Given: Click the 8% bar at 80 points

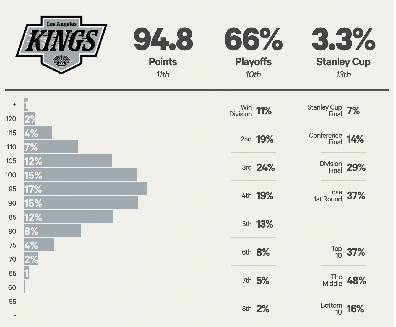Looking at the screenshot, I should pos(52,231).
